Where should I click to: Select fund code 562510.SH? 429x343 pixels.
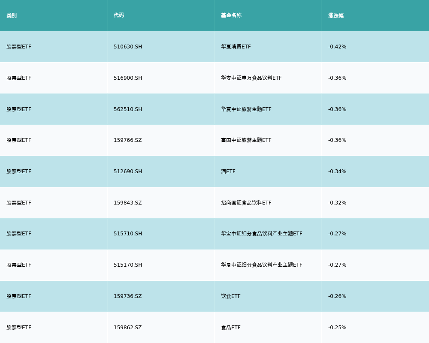pos(128,109)
